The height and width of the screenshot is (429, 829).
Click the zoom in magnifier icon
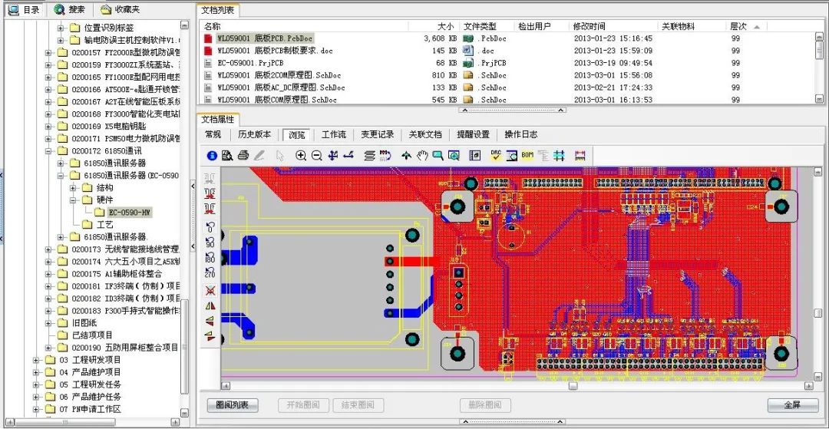[301, 155]
